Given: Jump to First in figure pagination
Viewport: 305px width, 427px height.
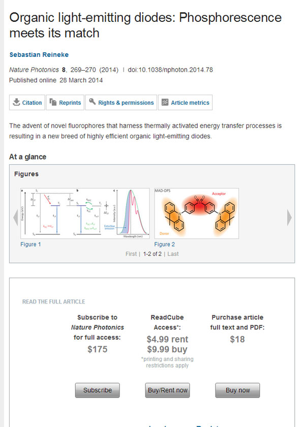Looking at the screenshot, I should coord(132,254).
